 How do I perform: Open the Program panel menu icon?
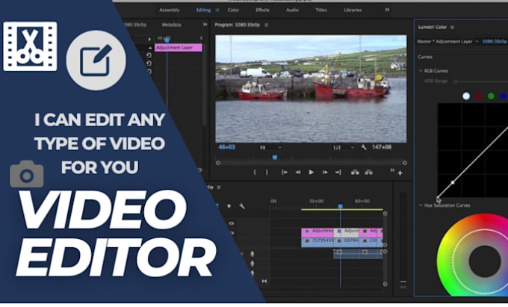click(x=266, y=25)
